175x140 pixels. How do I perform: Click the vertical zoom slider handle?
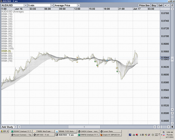(172, 117)
